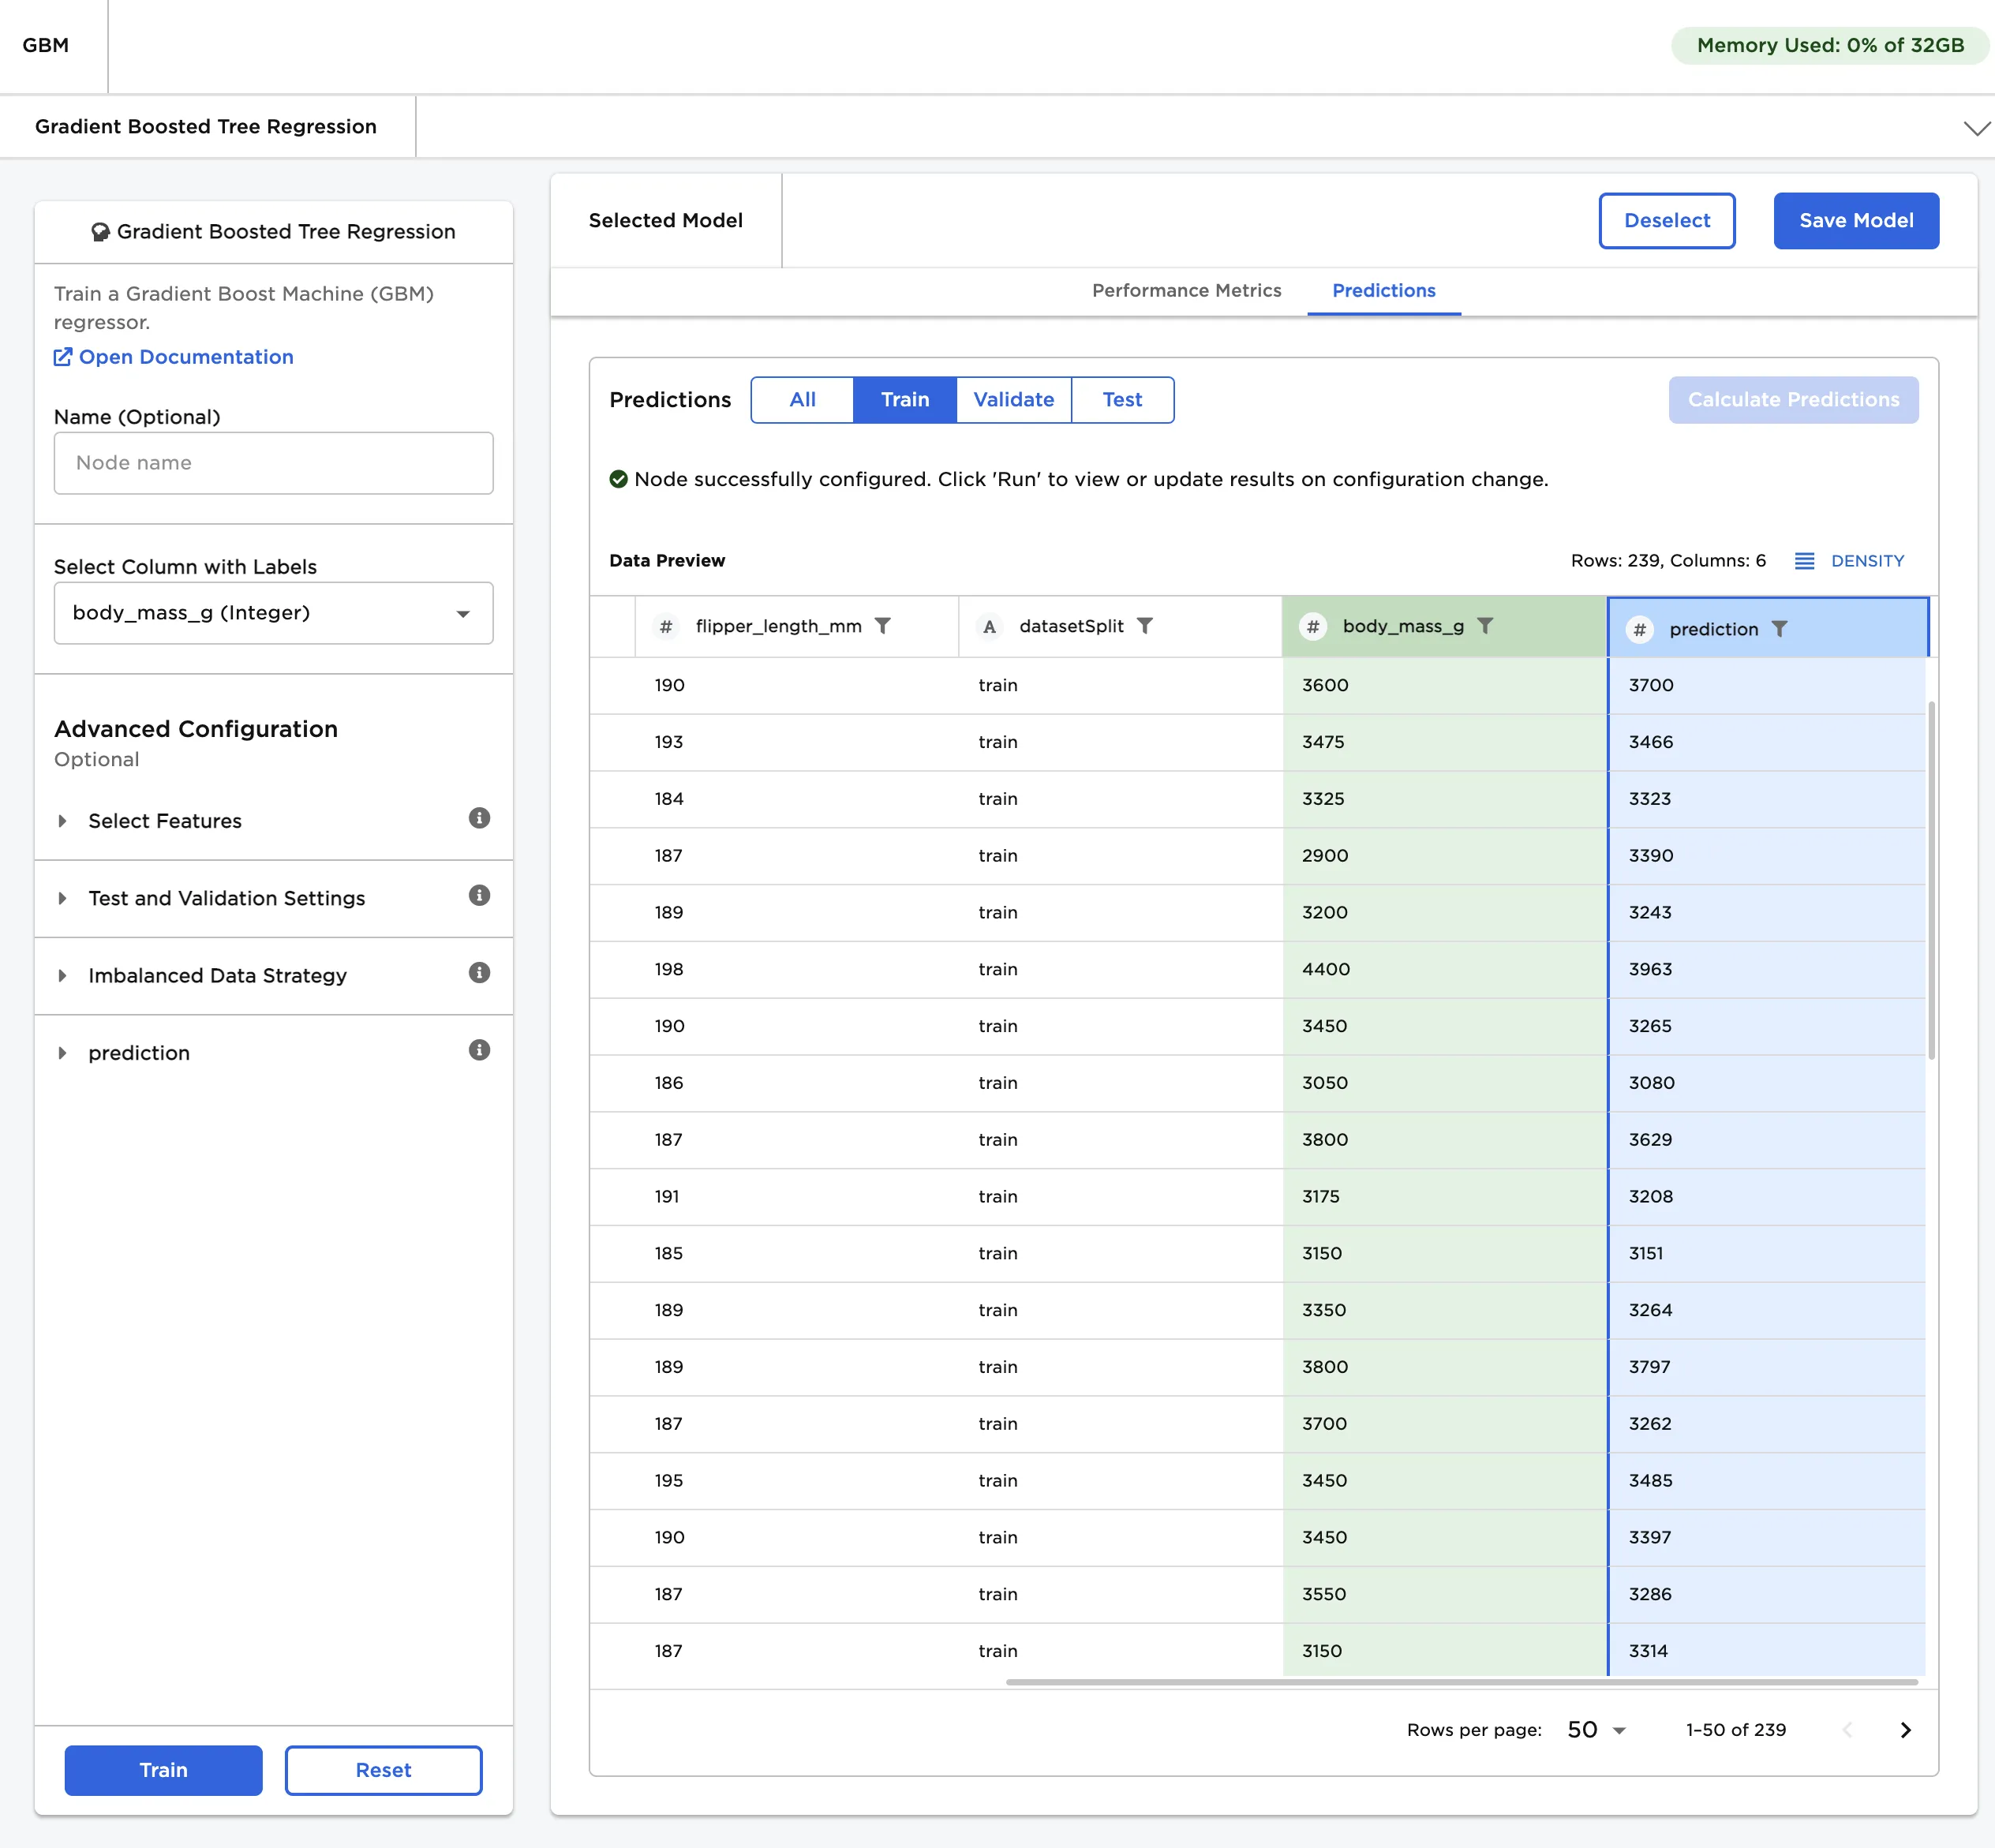The height and width of the screenshot is (1848, 1995).
Task: Go to next page of results
Action: coord(1905,1730)
